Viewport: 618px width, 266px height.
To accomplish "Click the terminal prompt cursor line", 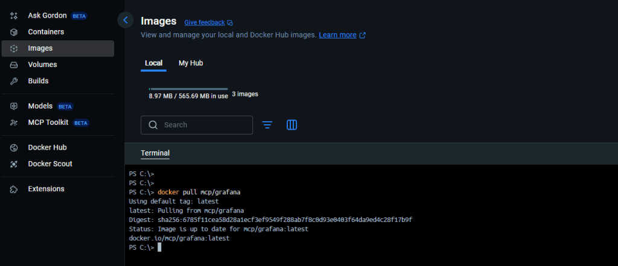I will [159, 248].
